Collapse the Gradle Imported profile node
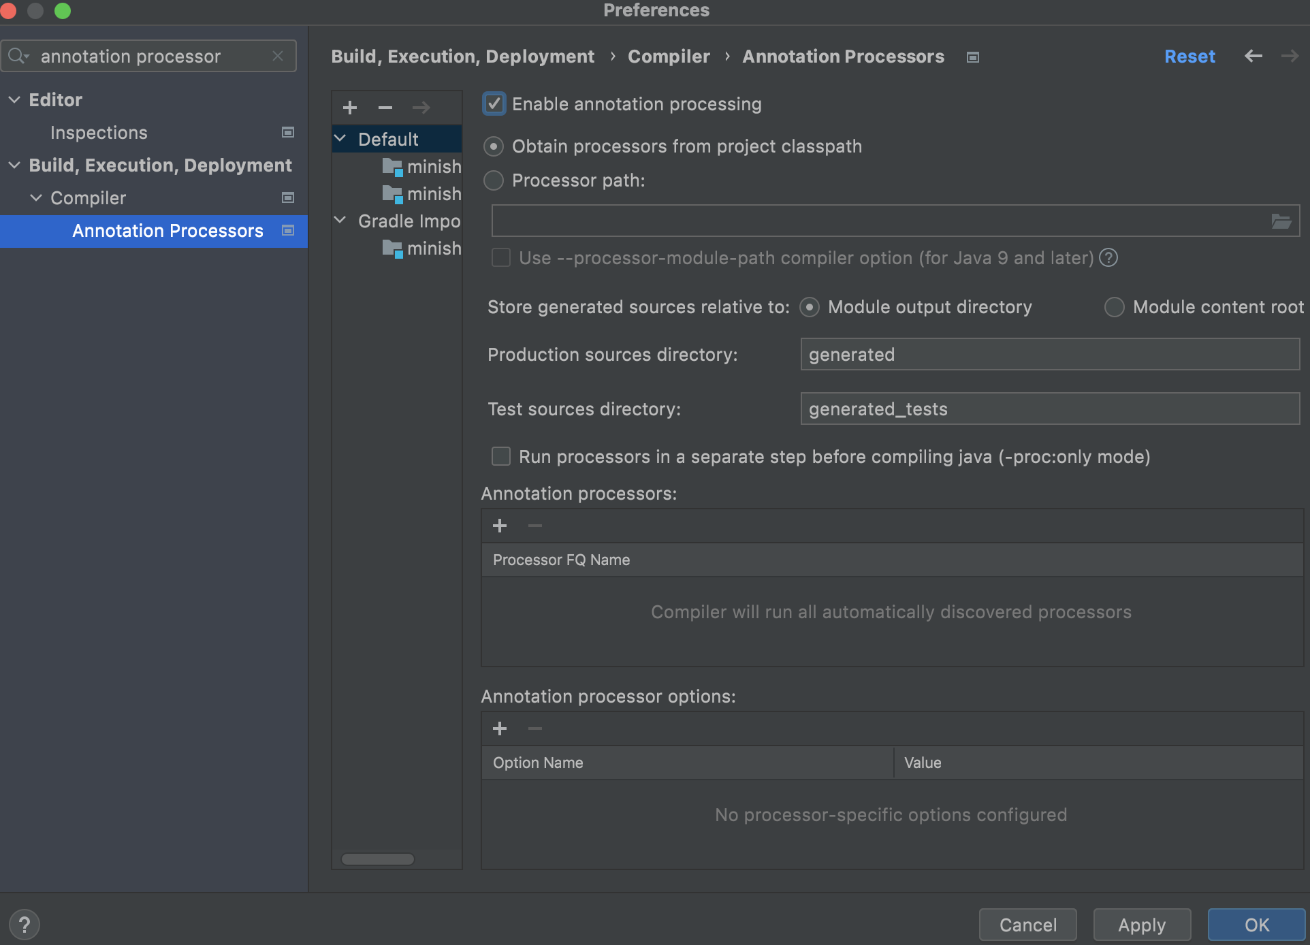This screenshot has width=1310, height=945. [340, 220]
